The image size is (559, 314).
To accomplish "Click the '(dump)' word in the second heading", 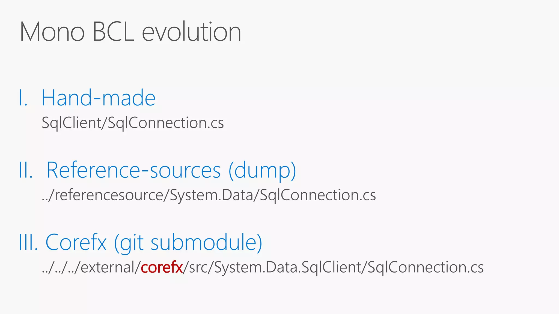I will pyautogui.click(x=262, y=170).
